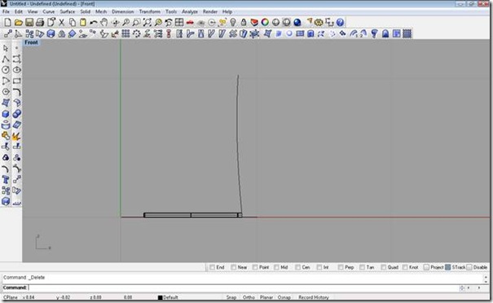Select the Pan hand tool

[x=104, y=22]
